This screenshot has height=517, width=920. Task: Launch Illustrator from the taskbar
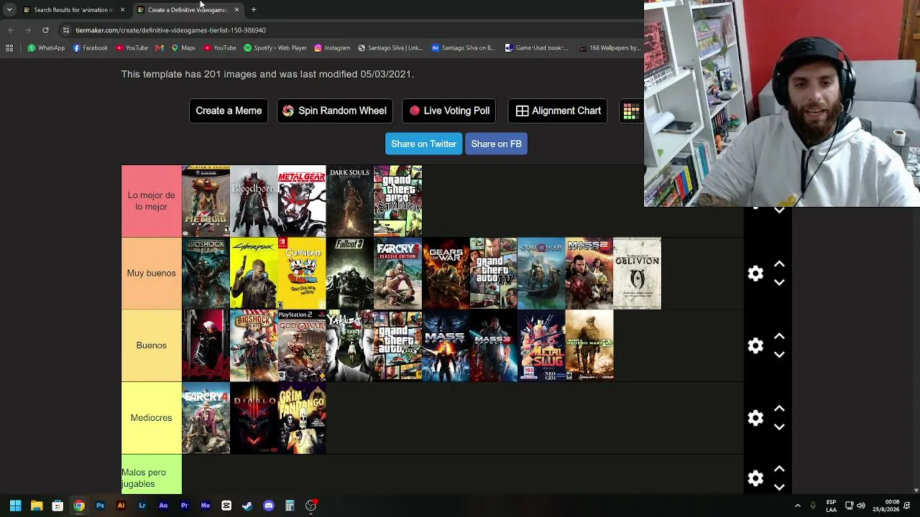point(121,506)
